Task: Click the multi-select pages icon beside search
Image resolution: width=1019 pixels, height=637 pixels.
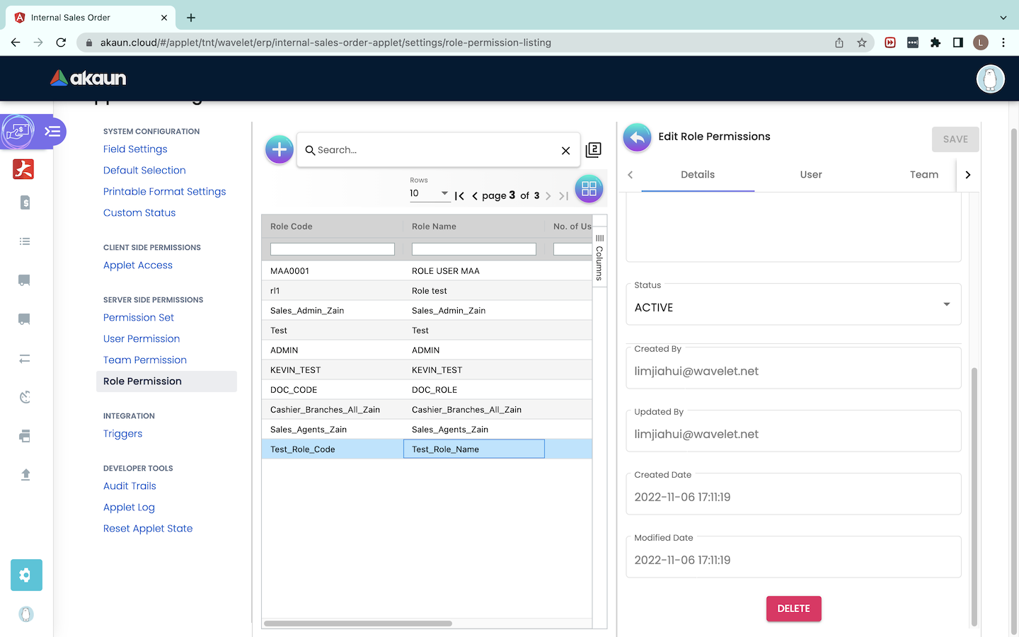Action: pos(594,150)
